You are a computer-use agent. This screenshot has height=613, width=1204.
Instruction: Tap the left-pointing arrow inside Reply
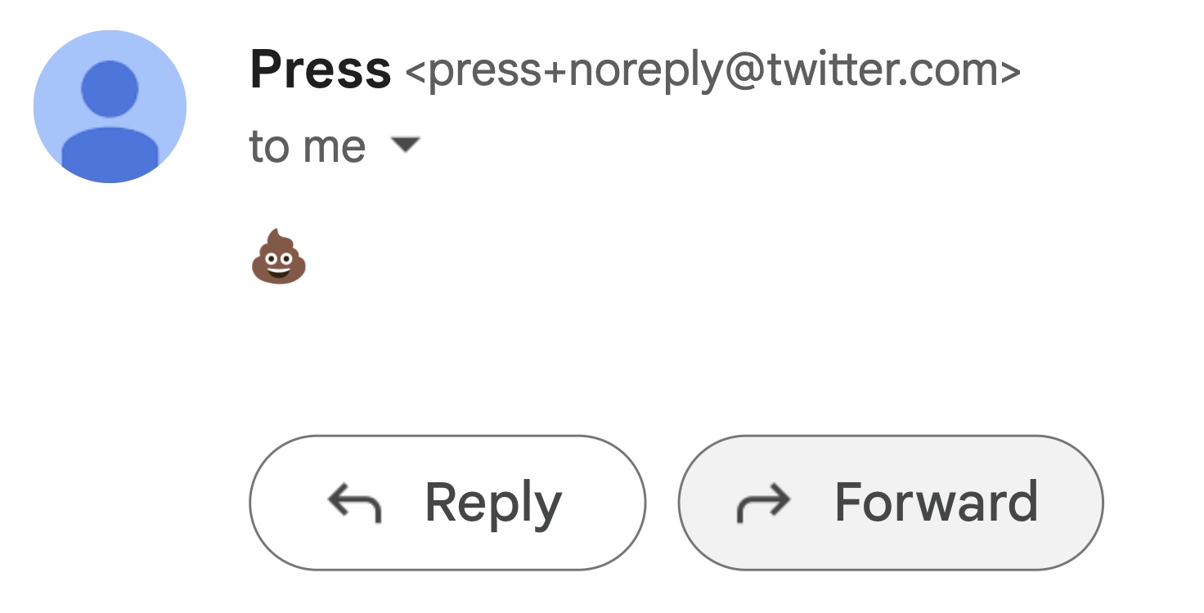[x=354, y=503]
